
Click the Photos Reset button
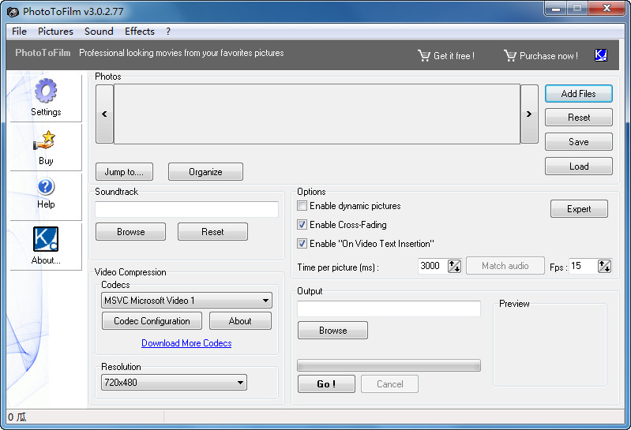579,118
